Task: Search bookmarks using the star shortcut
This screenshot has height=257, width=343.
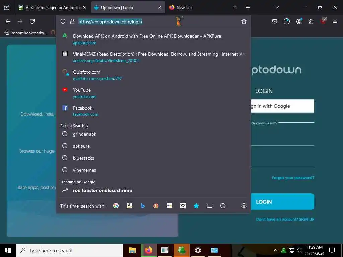Action: tap(196, 206)
